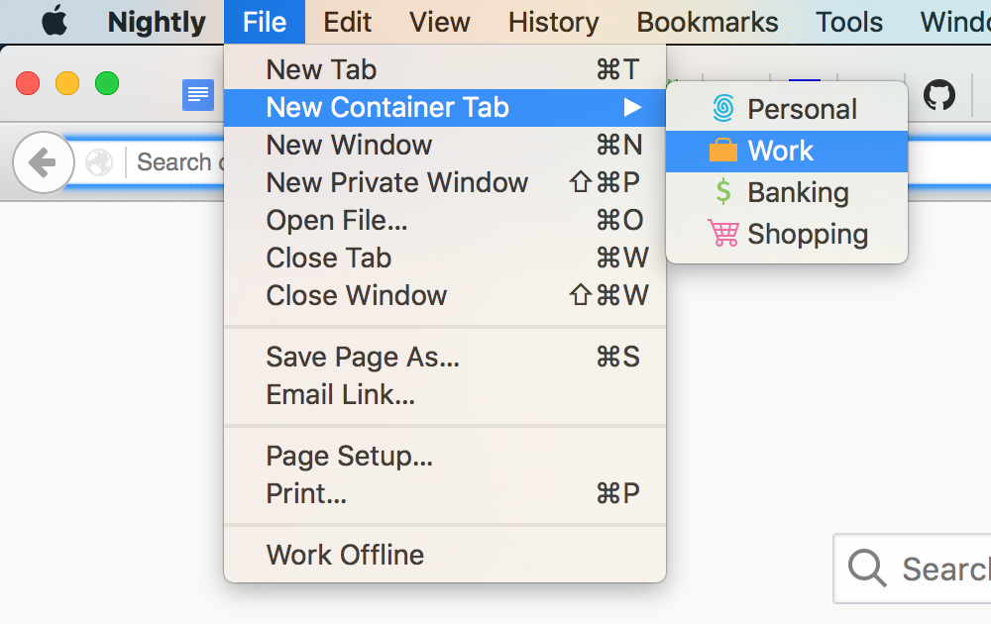The height and width of the screenshot is (624, 991).
Task: Choose the Personal container with fingerprint icon
Action: pos(787,109)
